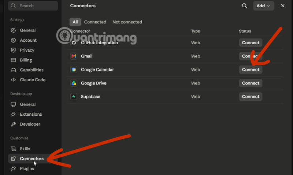This screenshot has height=175, width=293.
Task: Click the Developer wrench icon
Action: point(13,124)
